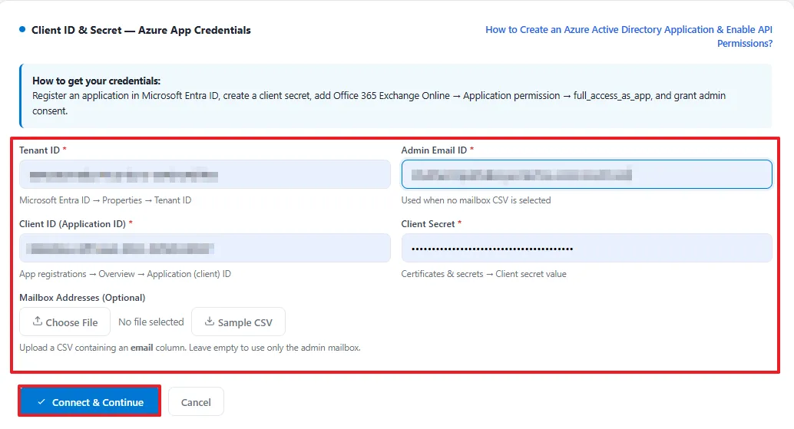This screenshot has height=429, width=794.
Task: Open the Azure Active Directory application help link
Action: pos(629,36)
